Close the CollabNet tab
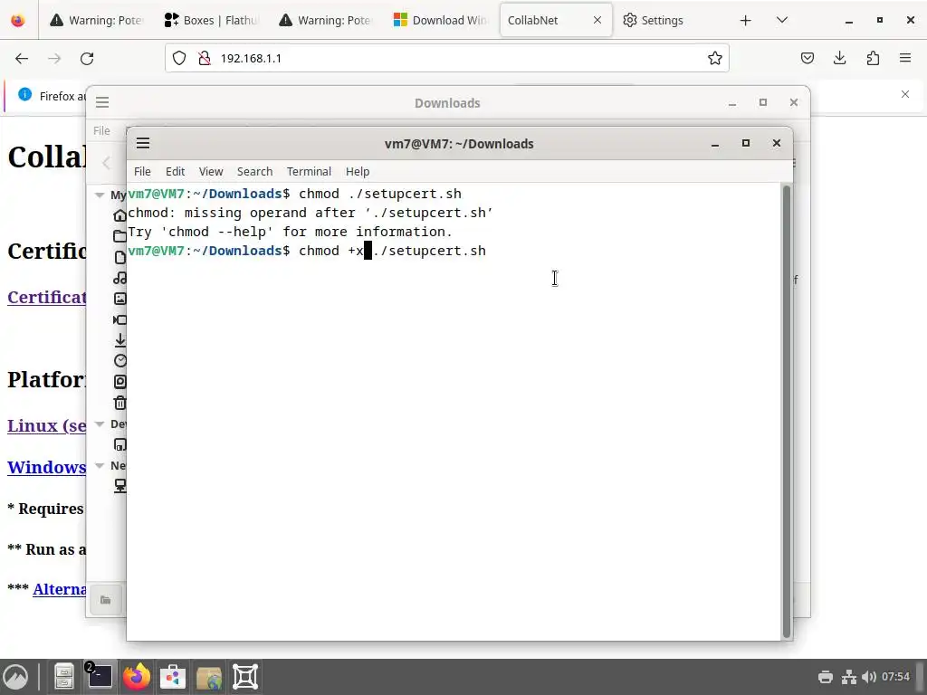The image size is (927, 695). click(597, 20)
